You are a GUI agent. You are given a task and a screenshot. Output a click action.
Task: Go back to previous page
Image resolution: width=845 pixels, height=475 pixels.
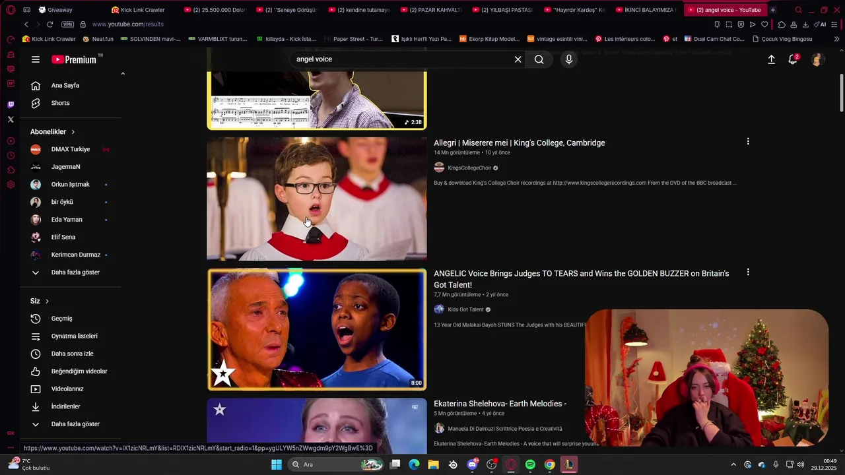(x=26, y=24)
